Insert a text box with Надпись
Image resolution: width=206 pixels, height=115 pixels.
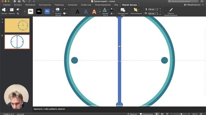click(12, 11)
